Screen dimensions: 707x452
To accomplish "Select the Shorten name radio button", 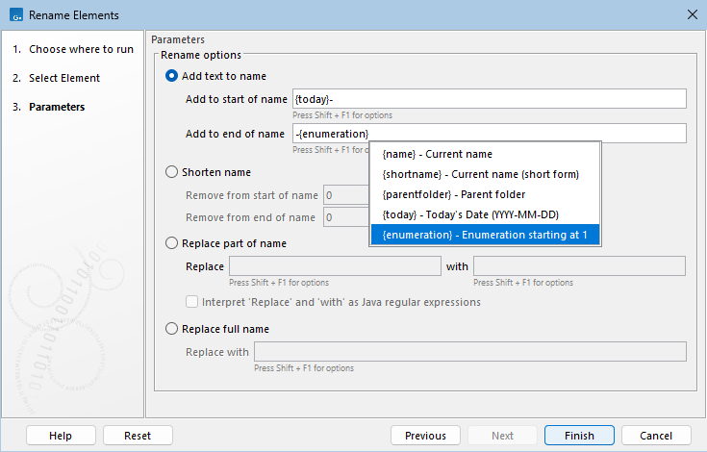I will click(x=171, y=172).
